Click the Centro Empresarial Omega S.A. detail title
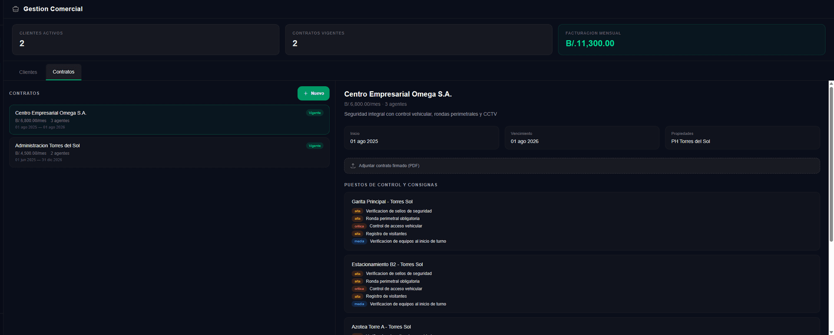834x335 pixels. [398, 94]
